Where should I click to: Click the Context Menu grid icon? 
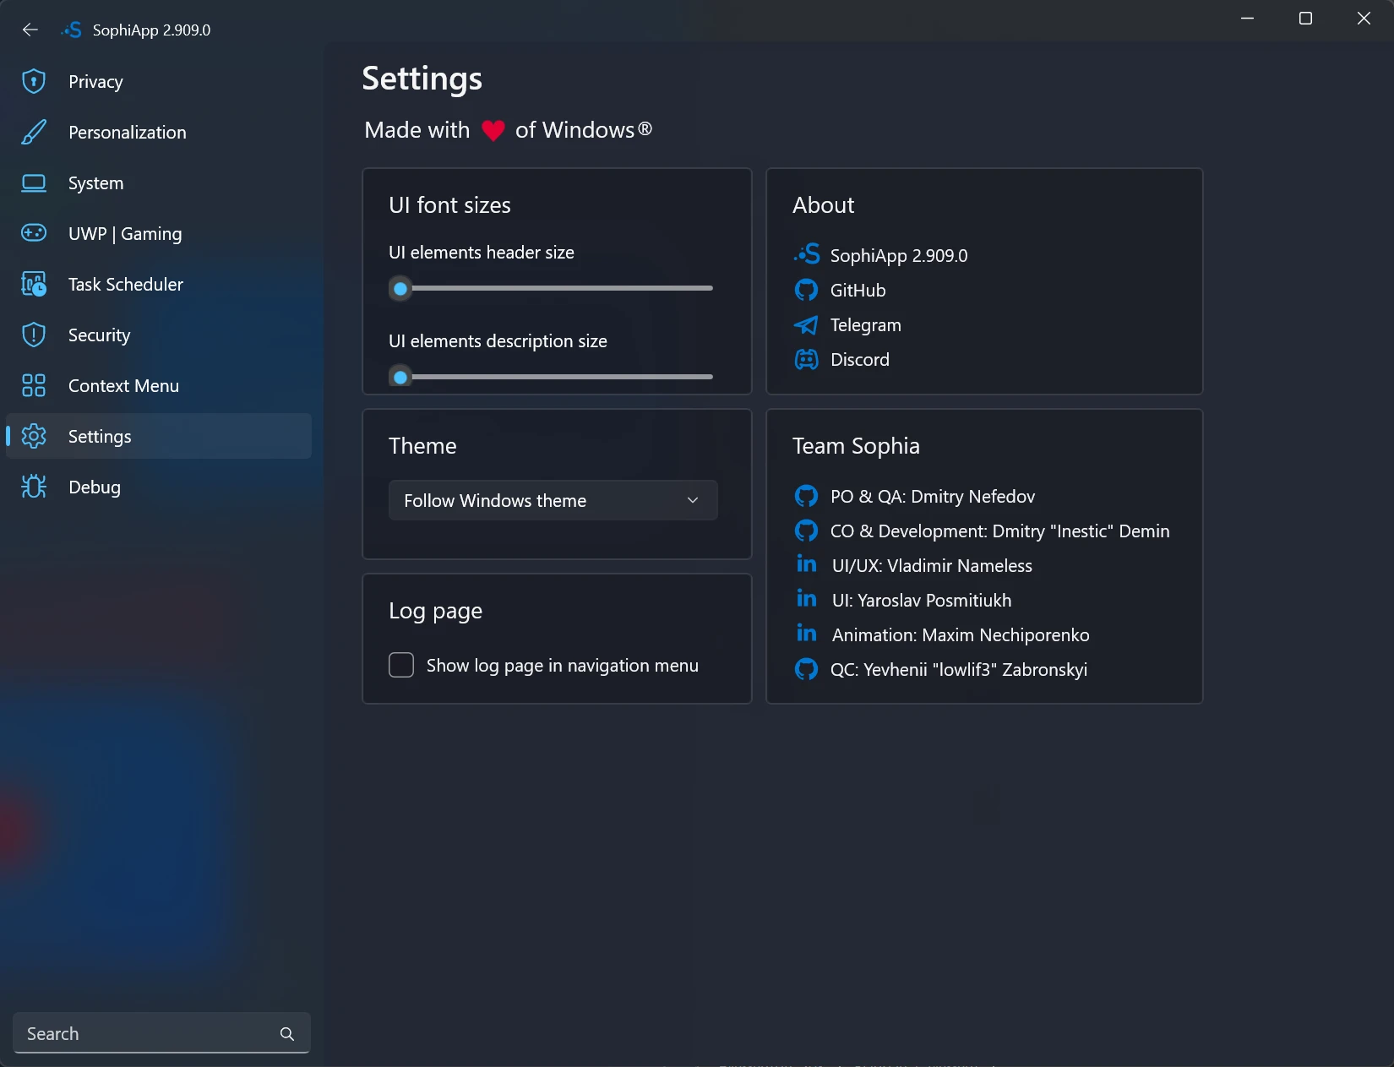34,385
